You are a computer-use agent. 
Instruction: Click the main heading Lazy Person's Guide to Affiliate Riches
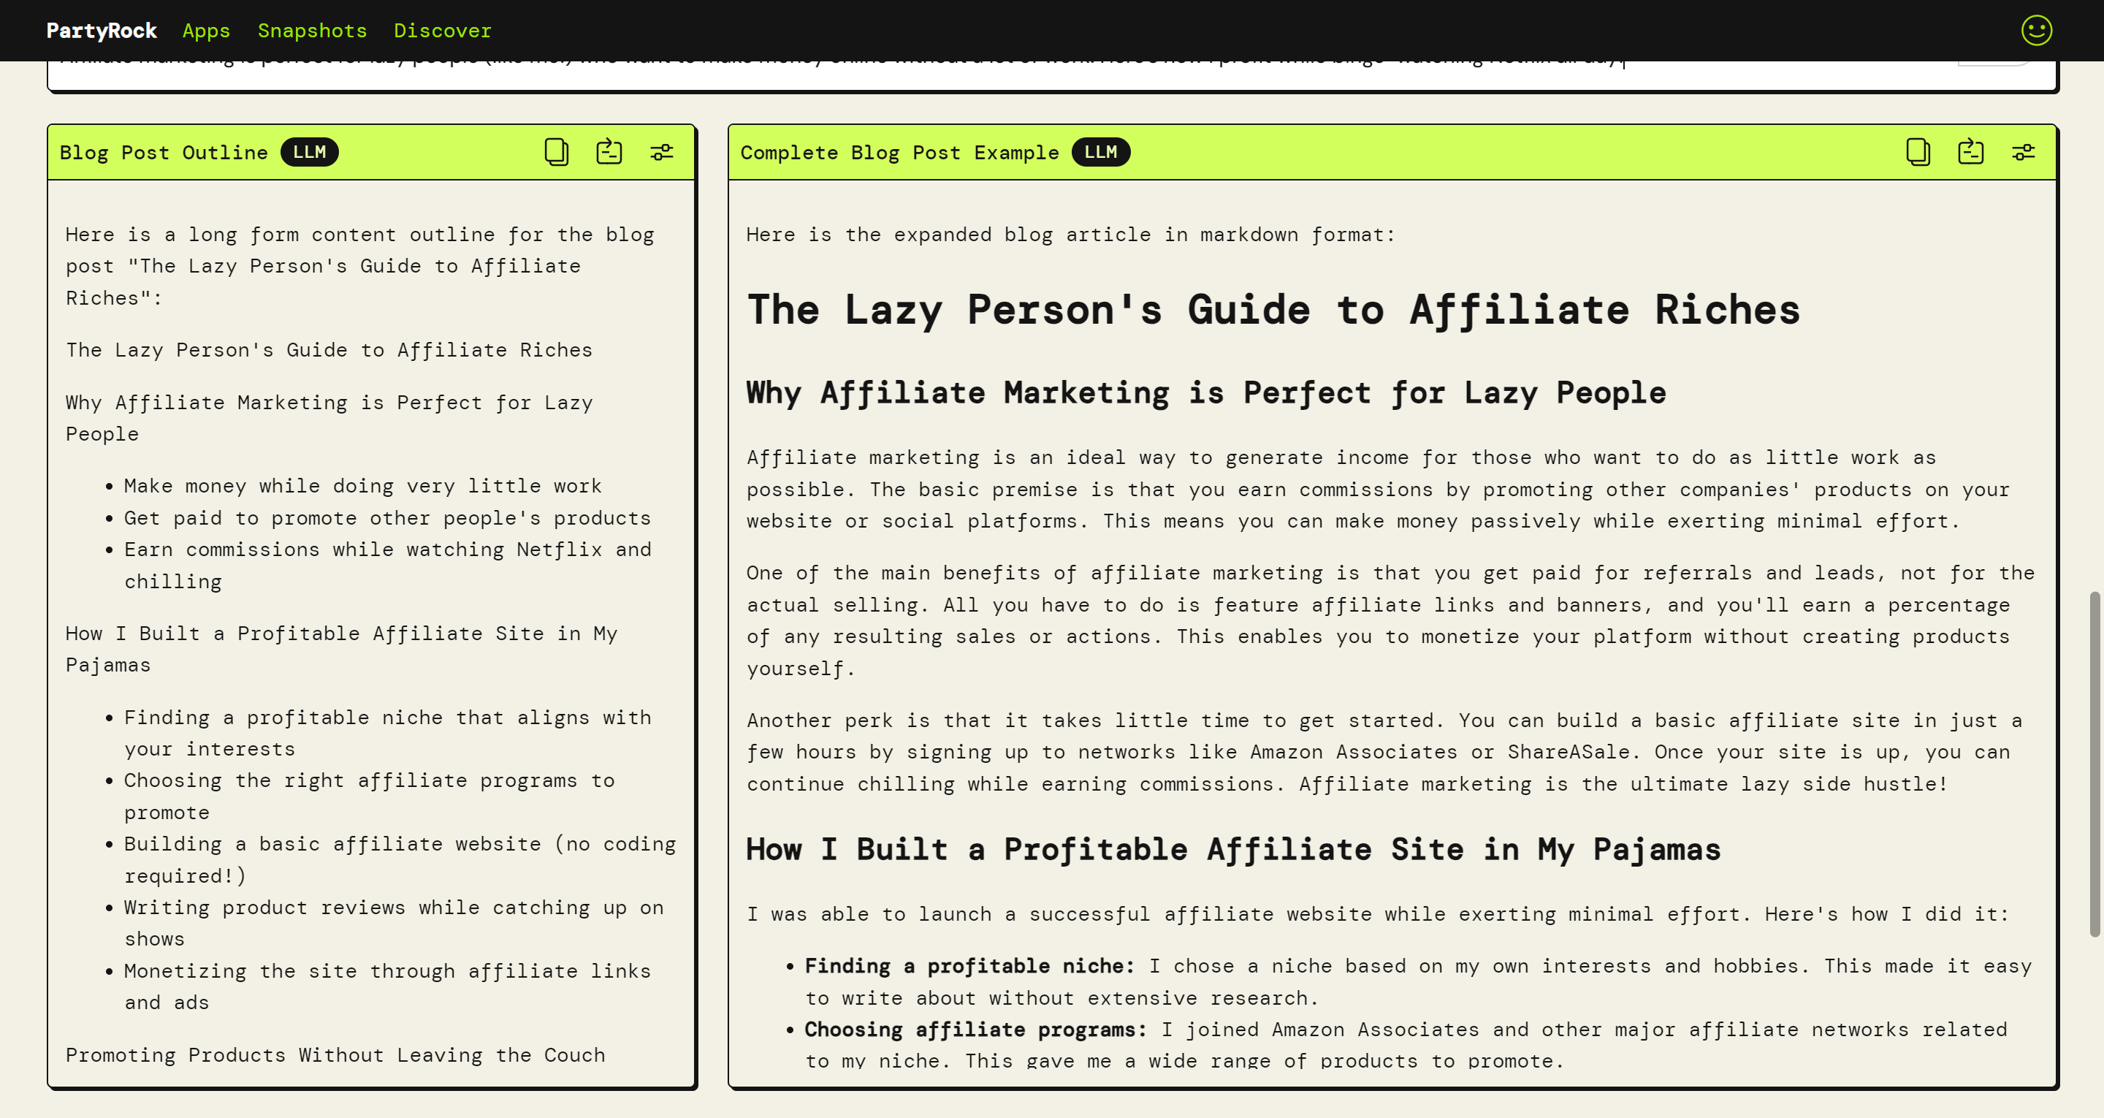pos(1273,311)
